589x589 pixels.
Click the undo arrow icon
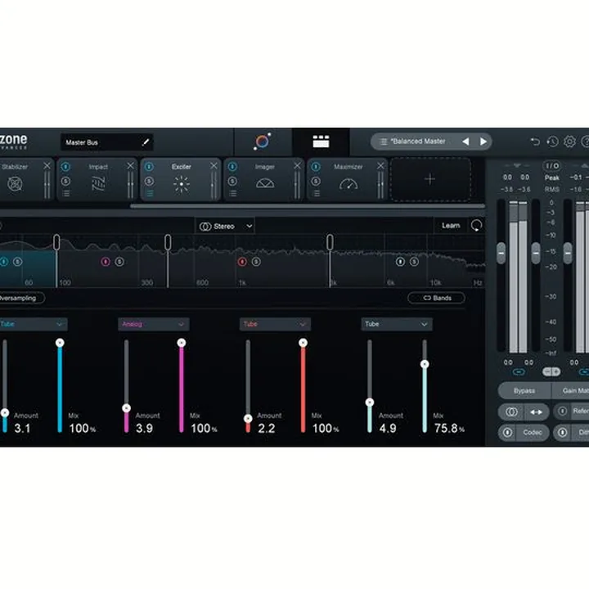(535, 142)
